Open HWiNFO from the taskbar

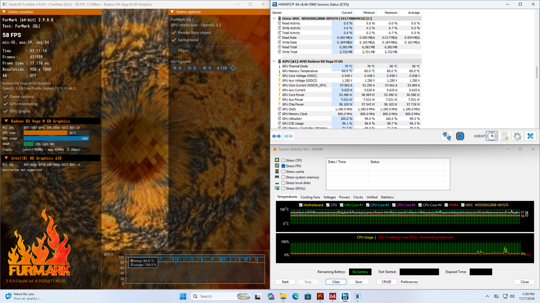(345, 296)
